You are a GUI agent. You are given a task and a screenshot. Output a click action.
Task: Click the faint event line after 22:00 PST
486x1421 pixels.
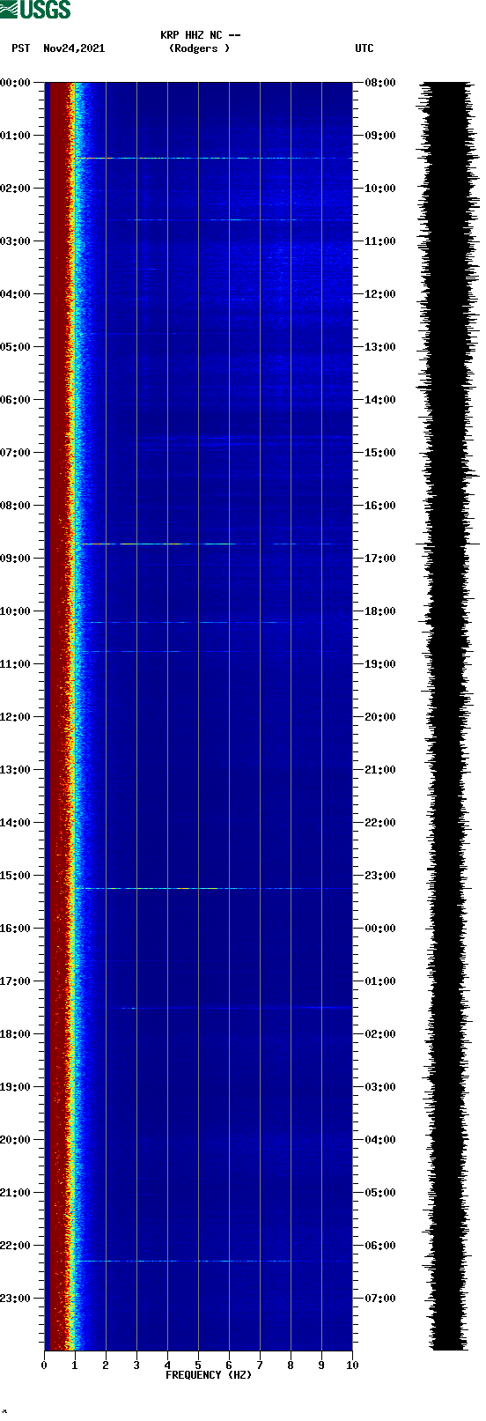coord(211,1262)
